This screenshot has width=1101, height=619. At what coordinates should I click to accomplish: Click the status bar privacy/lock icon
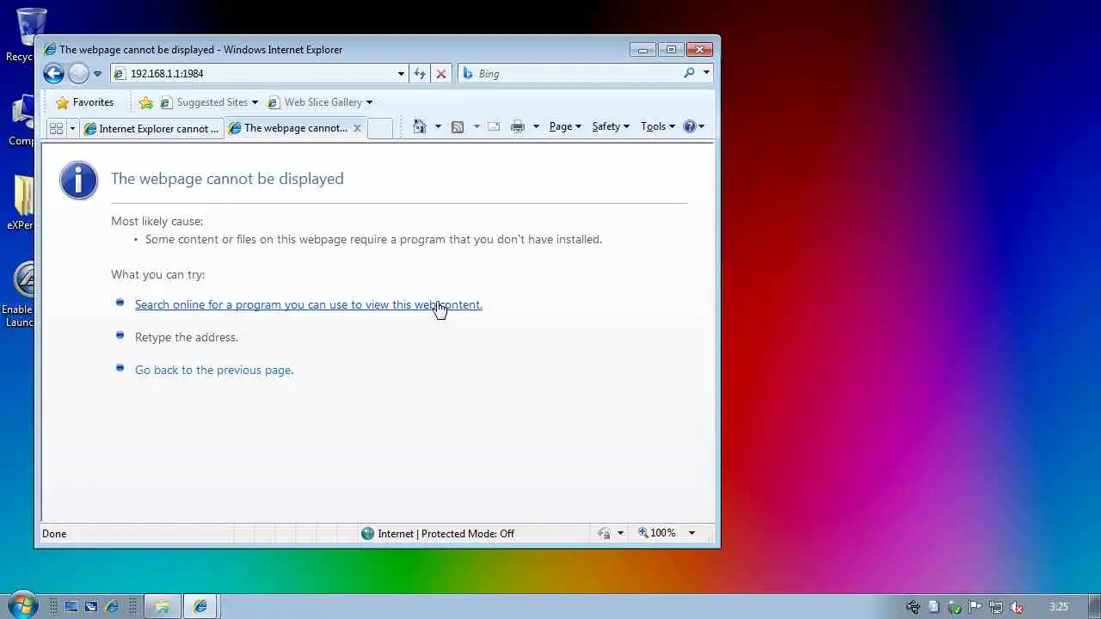(604, 533)
